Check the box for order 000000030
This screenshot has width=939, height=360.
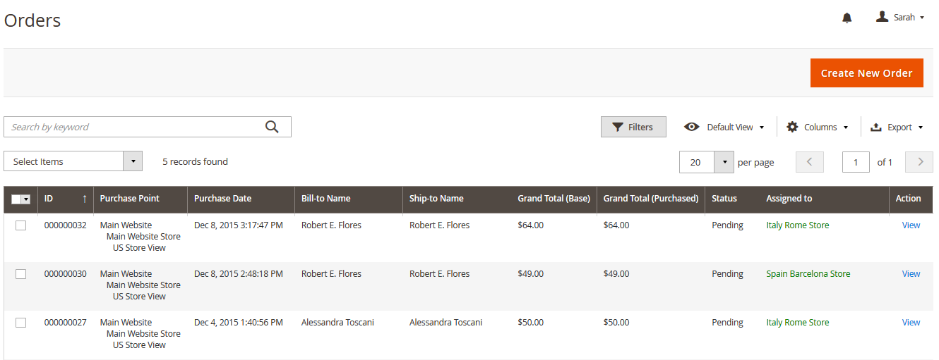[21, 274]
